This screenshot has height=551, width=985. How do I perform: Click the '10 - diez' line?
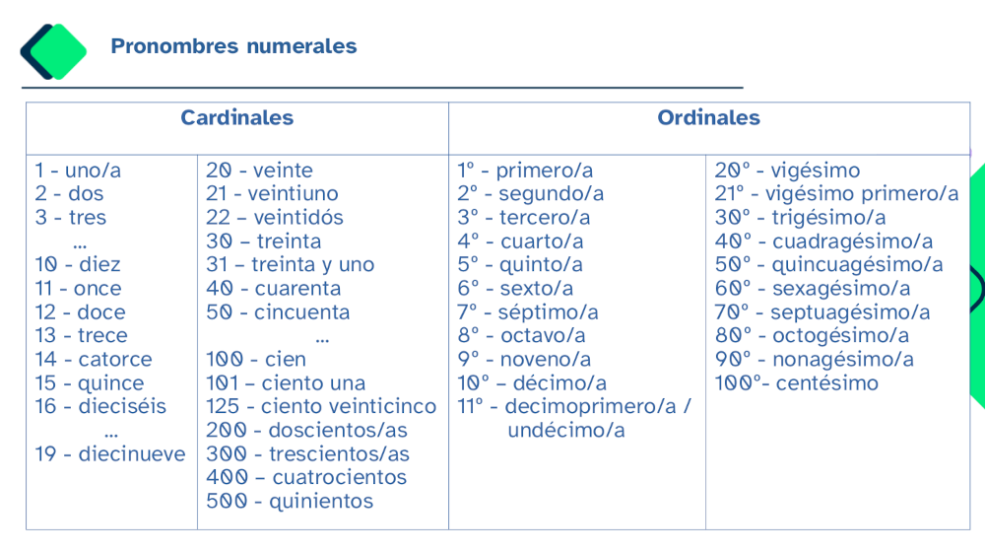(x=78, y=265)
